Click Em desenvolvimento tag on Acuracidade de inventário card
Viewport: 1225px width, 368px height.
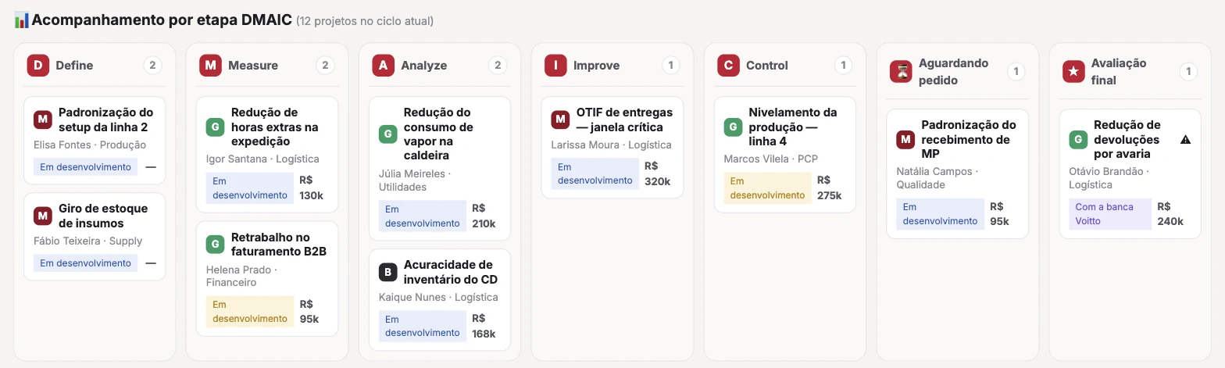[x=423, y=326]
